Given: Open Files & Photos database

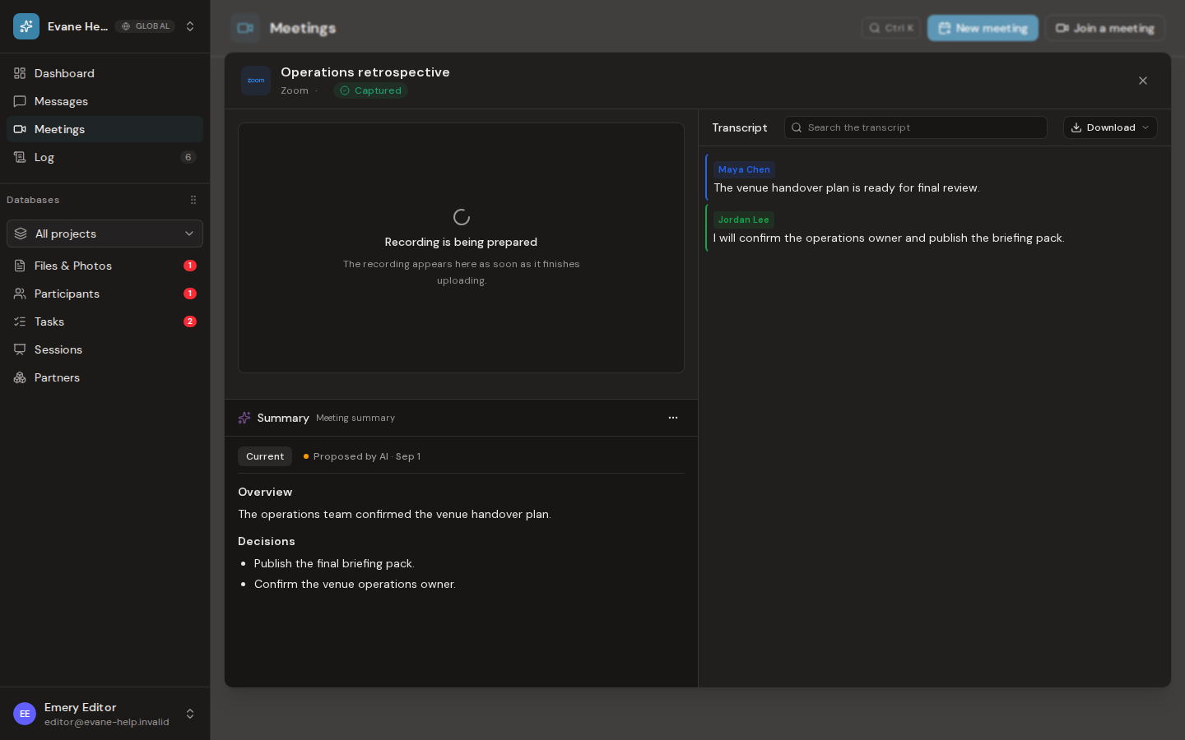Looking at the screenshot, I should coord(105,266).
